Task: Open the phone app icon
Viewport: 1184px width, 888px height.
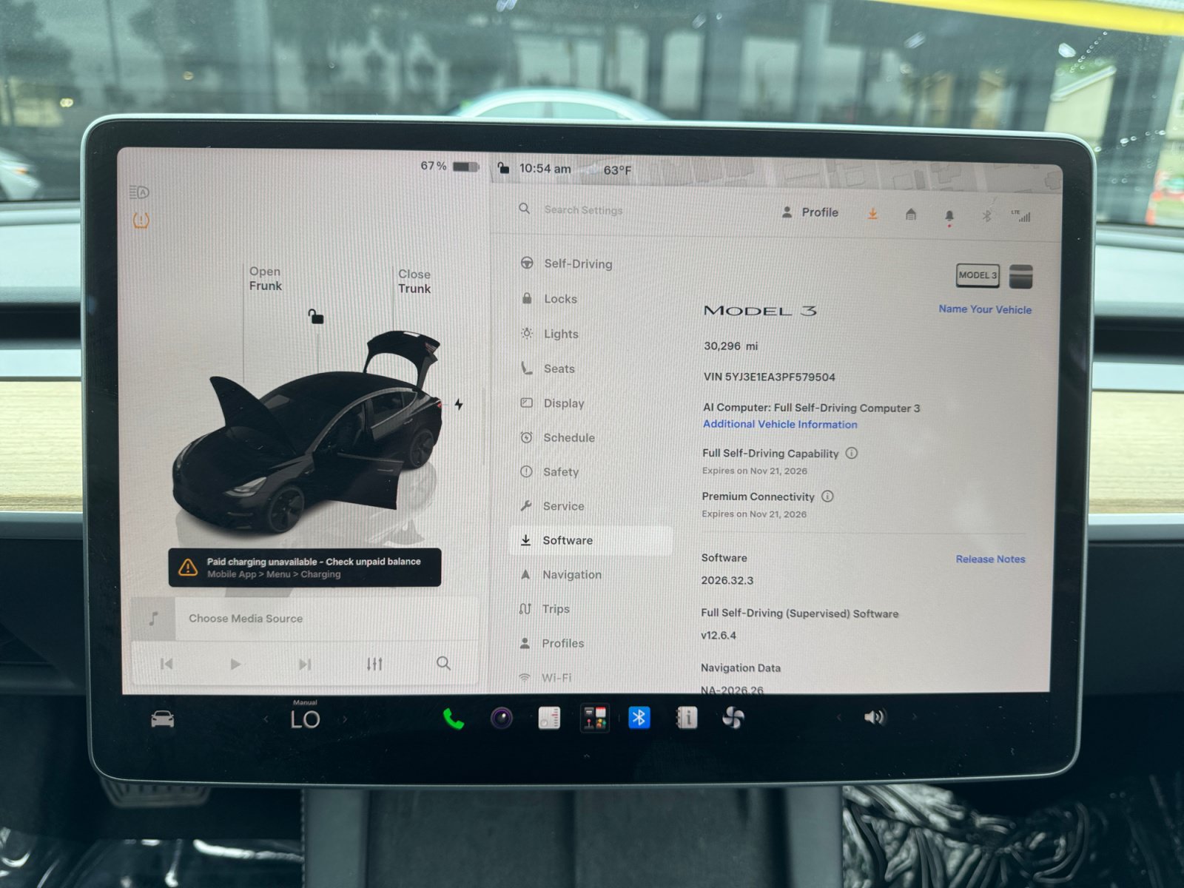Action: [x=453, y=719]
